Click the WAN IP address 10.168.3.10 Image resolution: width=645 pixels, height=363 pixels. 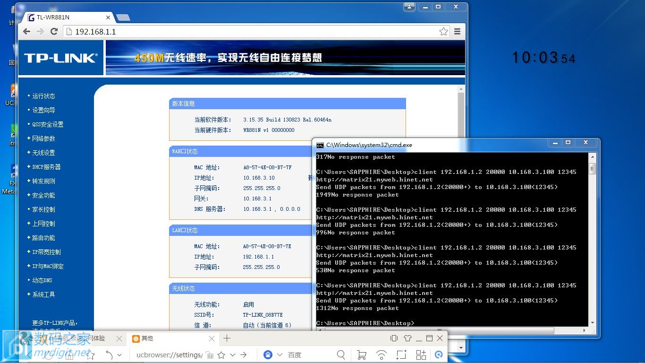pos(259,178)
